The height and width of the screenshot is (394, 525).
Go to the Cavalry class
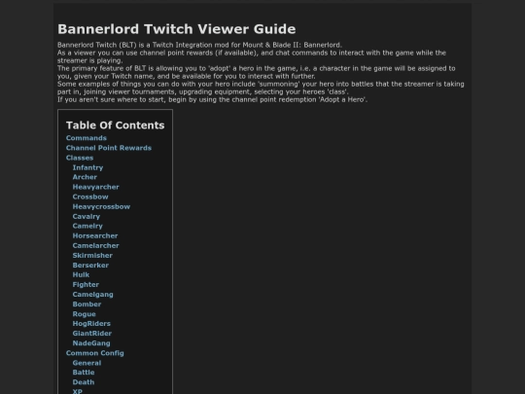(87, 216)
